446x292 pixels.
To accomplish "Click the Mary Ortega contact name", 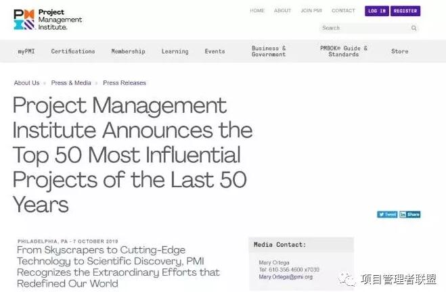I will coord(274,262).
